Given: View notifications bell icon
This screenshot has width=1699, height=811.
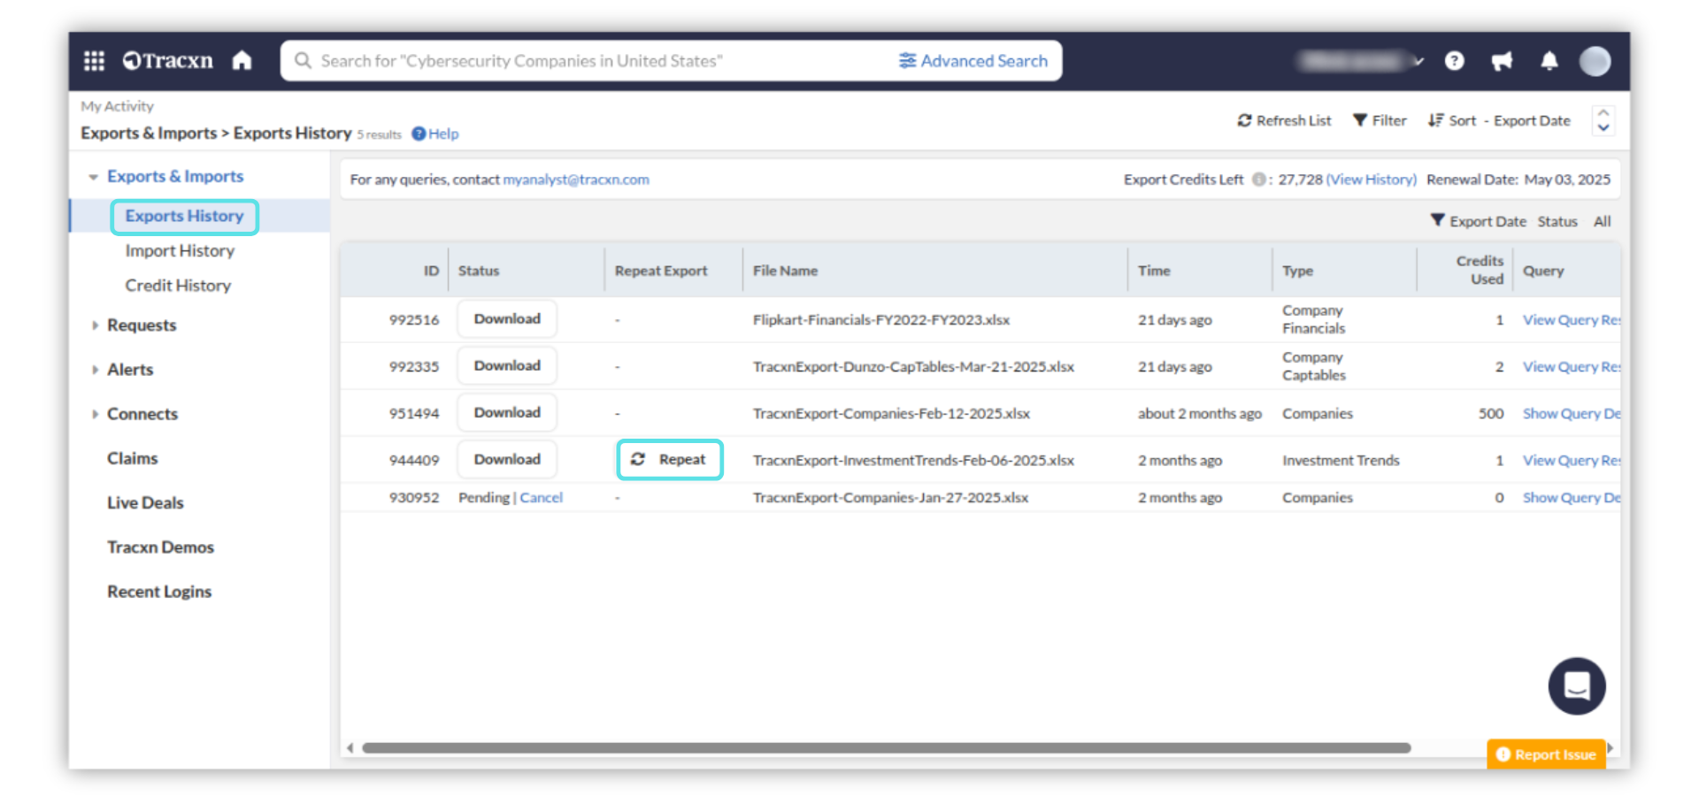Looking at the screenshot, I should (x=1549, y=60).
